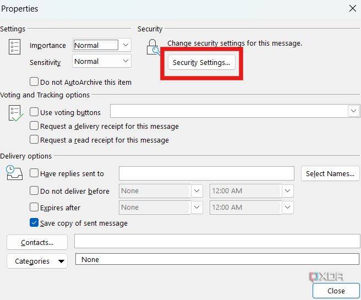Image resolution: width=361 pixels, height=300 pixels.
Task: Enable Request a read receipt
Action: tap(34, 139)
